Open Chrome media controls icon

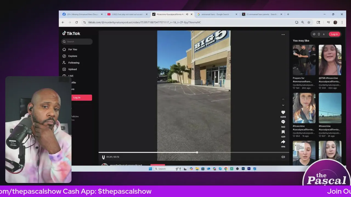[328, 22]
